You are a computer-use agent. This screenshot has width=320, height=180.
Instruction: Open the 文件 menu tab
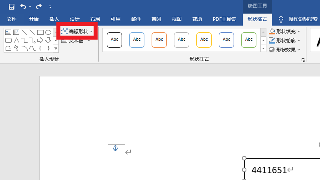(12, 19)
